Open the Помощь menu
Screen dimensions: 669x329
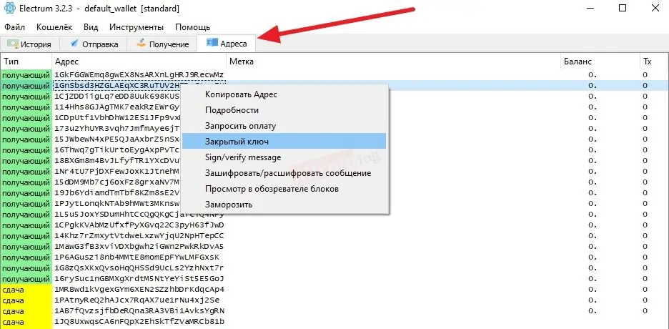click(192, 27)
